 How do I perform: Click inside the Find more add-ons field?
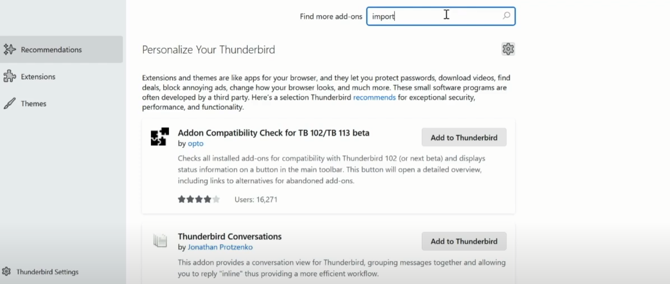(x=434, y=16)
